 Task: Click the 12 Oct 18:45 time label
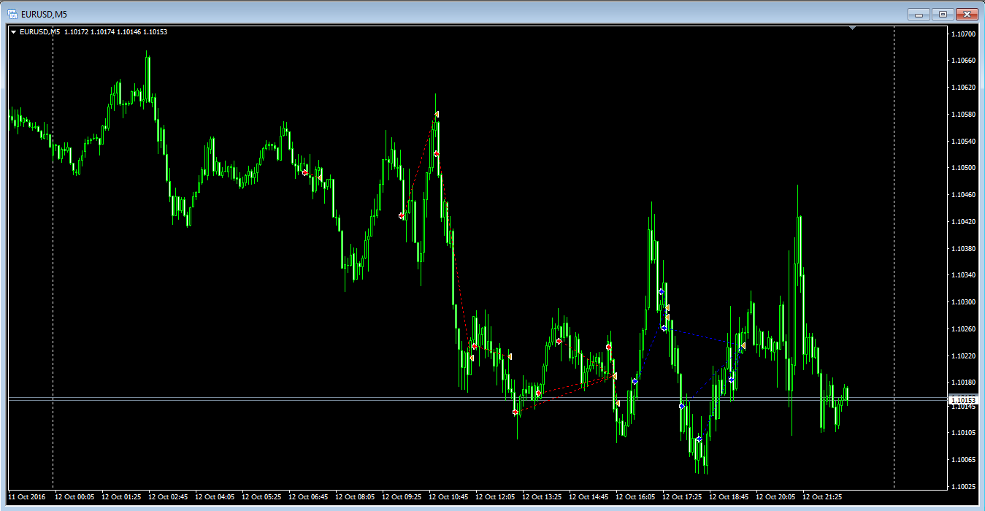[x=729, y=497]
